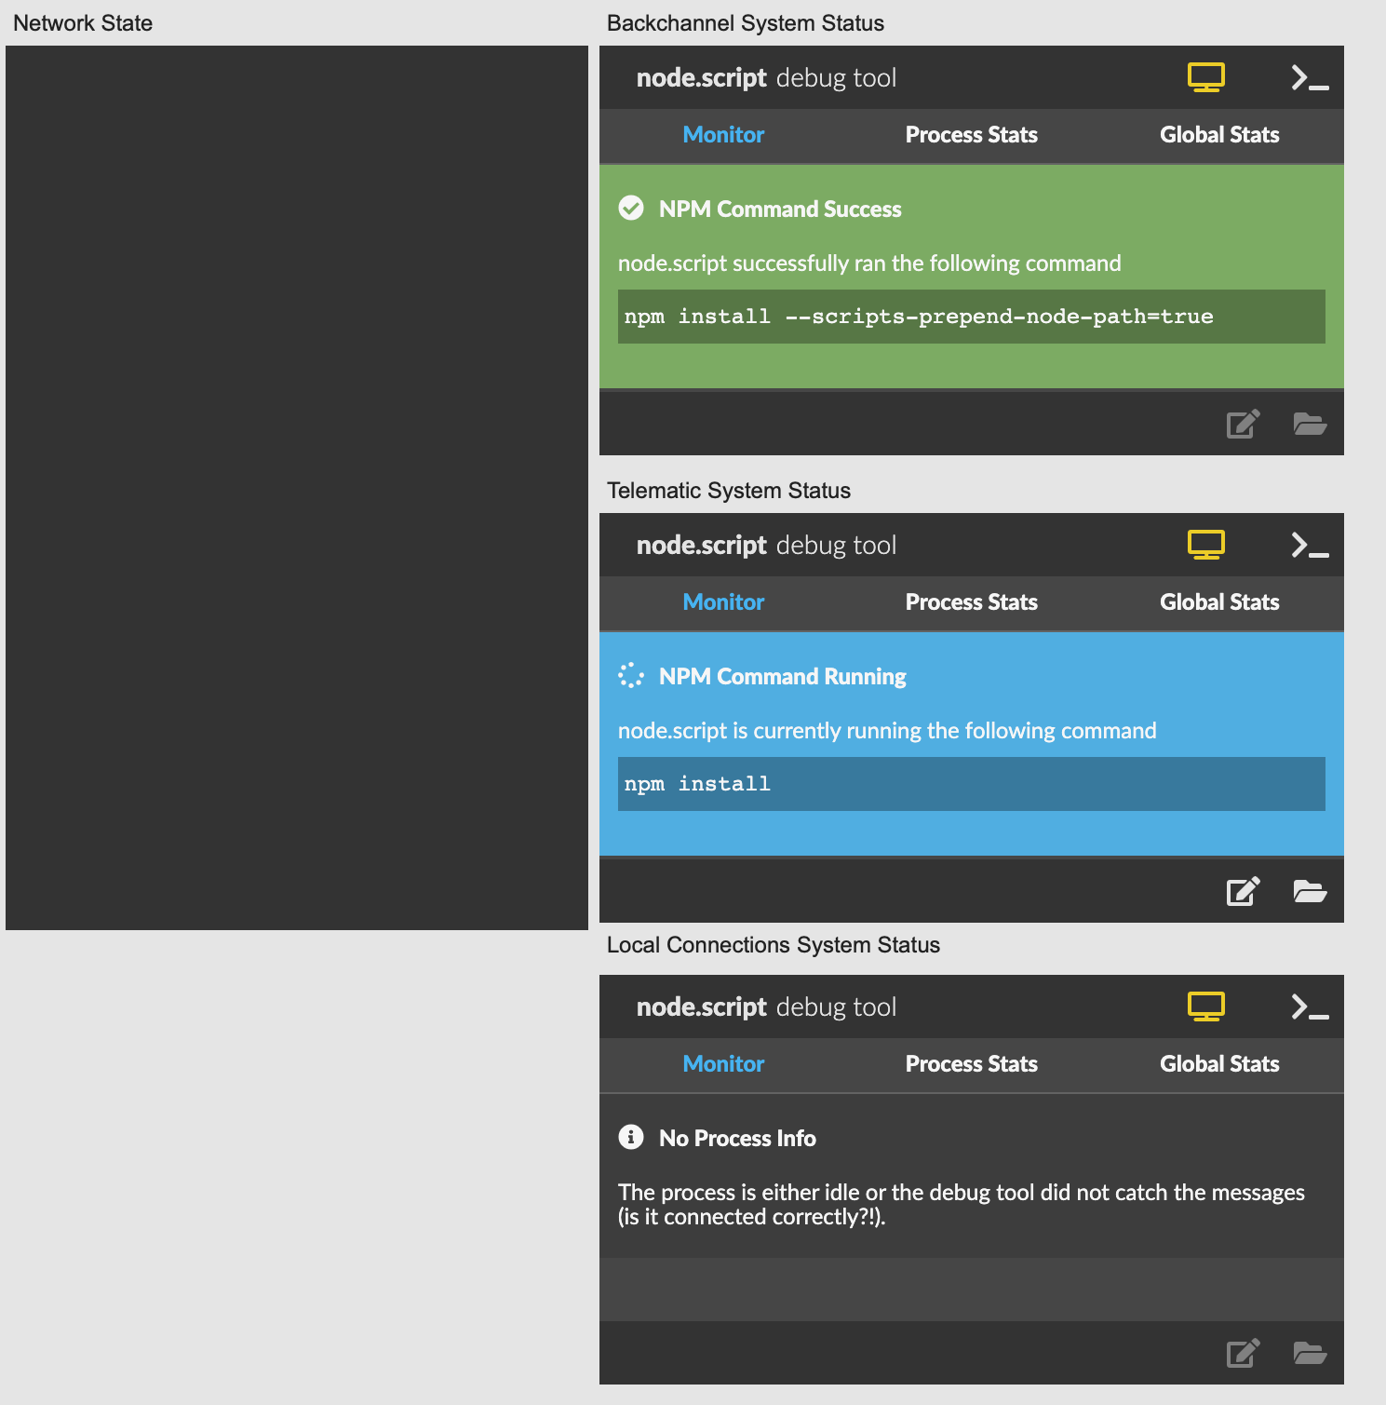Click the edit icon in Telematic panel
Screen dimensions: 1386x1405
(x=1243, y=892)
